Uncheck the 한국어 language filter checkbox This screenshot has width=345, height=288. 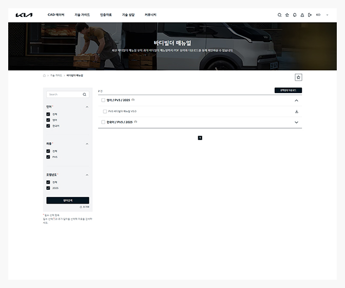(48, 125)
